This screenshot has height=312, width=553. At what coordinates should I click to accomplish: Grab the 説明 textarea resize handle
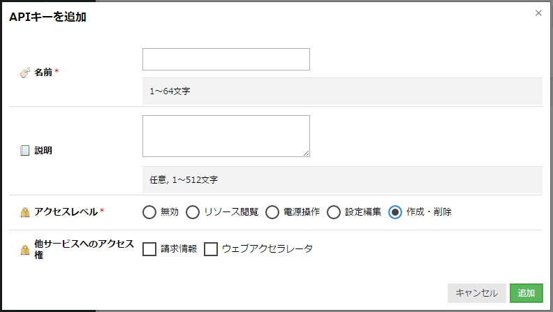[306, 154]
